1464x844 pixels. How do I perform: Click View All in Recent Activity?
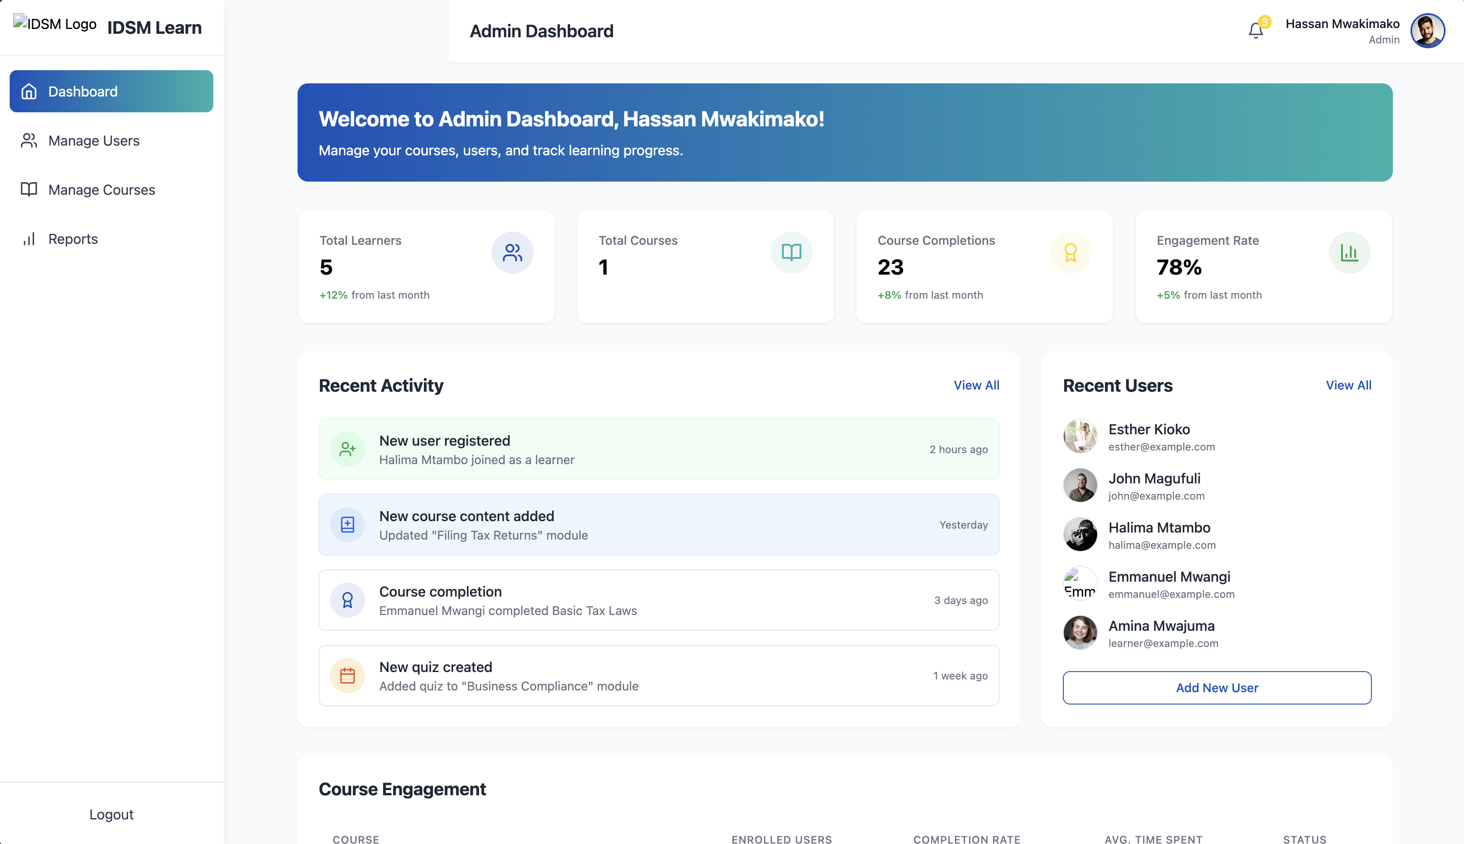pyautogui.click(x=976, y=385)
